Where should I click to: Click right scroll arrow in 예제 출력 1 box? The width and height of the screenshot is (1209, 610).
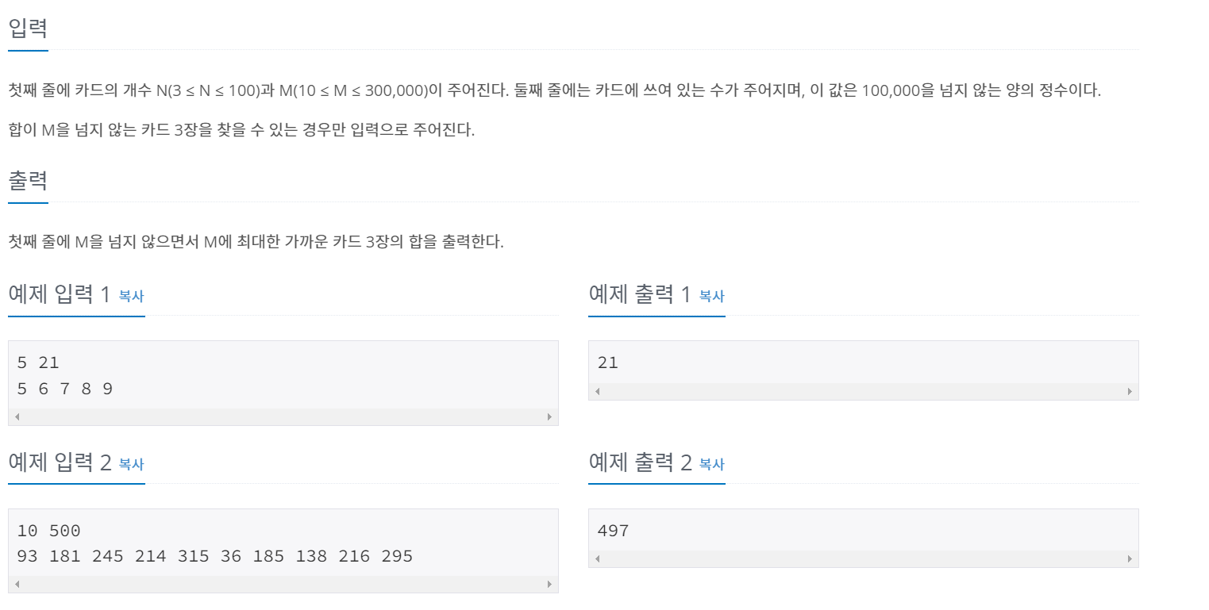(x=1130, y=391)
